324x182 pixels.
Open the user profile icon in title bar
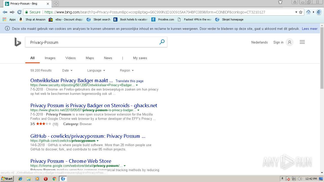(x=295, y=2)
